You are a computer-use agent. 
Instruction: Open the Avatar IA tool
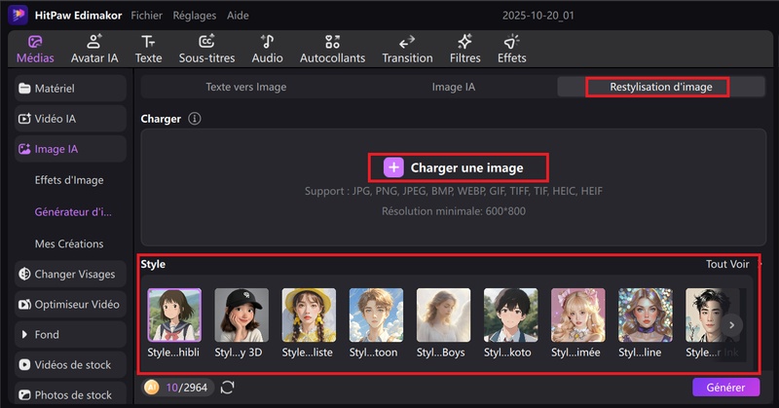click(94, 50)
